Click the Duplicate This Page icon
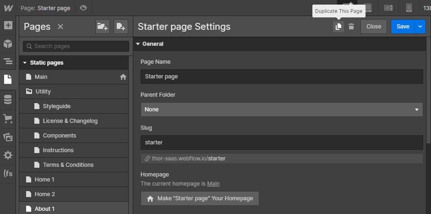The image size is (431, 214). click(x=338, y=27)
